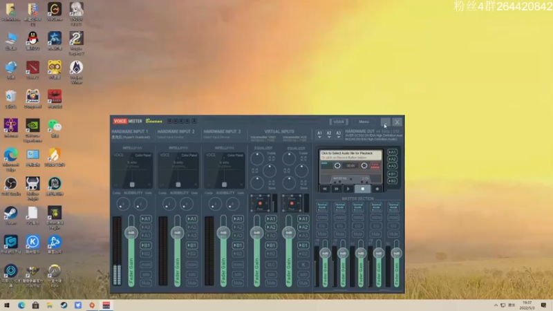Screen dimensions: 553x311
Task: Mute Hardware Input 3 strip
Action: (238, 283)
